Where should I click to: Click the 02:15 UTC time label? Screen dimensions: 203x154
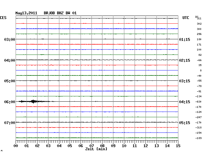[x=185, y=60]
